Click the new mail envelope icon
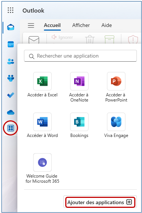 tap(34, 39)
